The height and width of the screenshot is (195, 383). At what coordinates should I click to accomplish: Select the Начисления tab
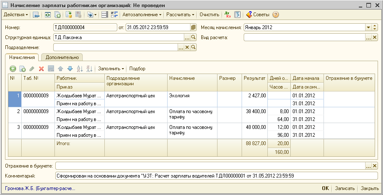[22, 57]
